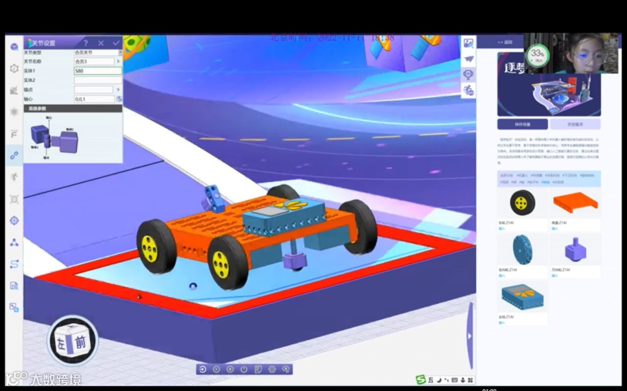Screen dimensions: 627x391
Task: Click the exit arrow icon in bottom toolbar
Action: 203,370
